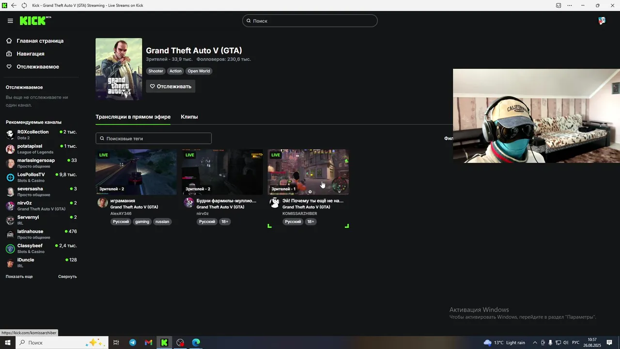Click the Action tag
Viewport: 620px width, 349px height.
(175, 71)
